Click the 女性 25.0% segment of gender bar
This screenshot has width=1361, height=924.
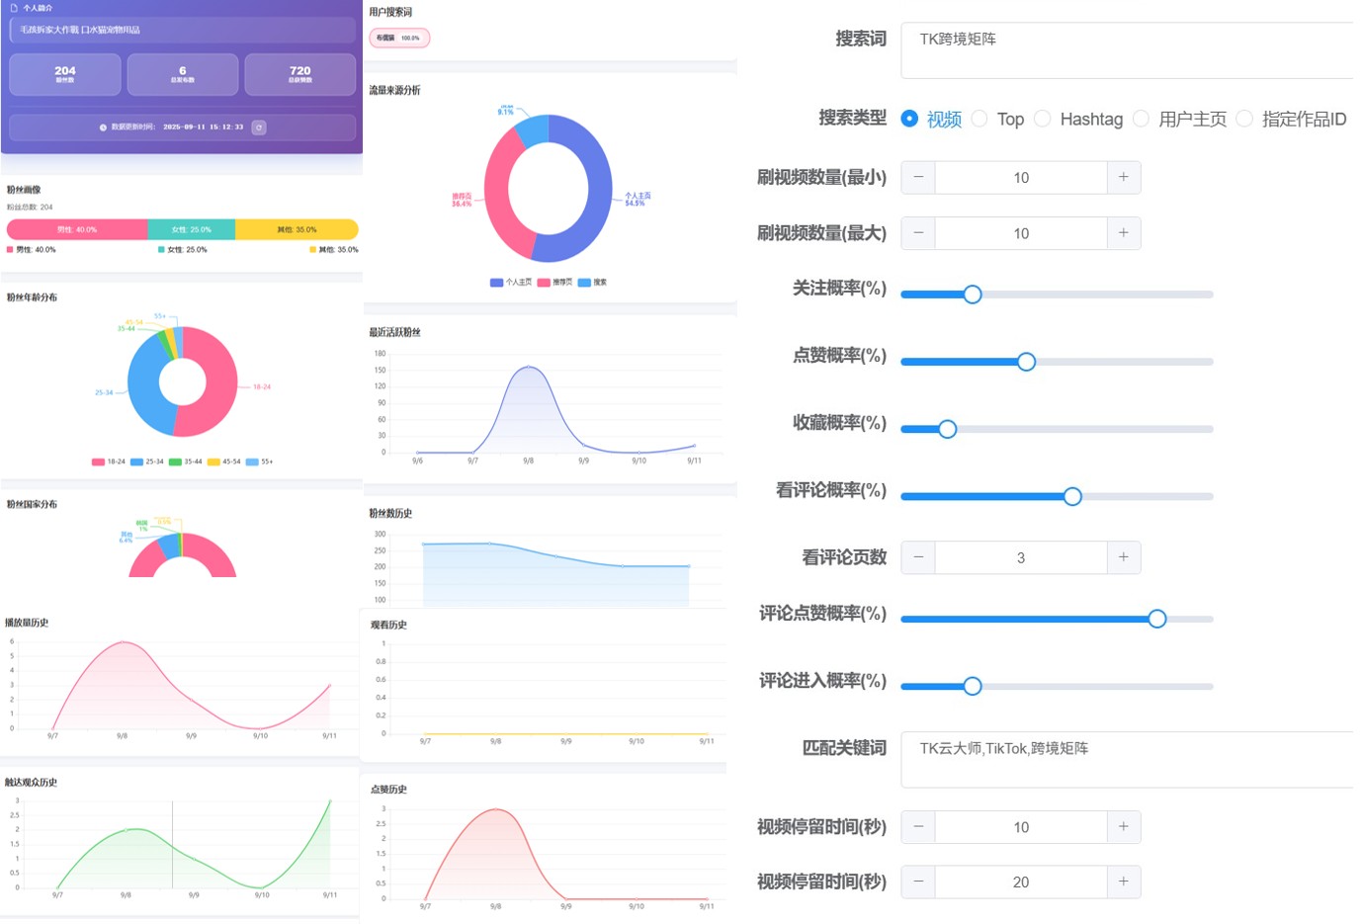point(191,229)
